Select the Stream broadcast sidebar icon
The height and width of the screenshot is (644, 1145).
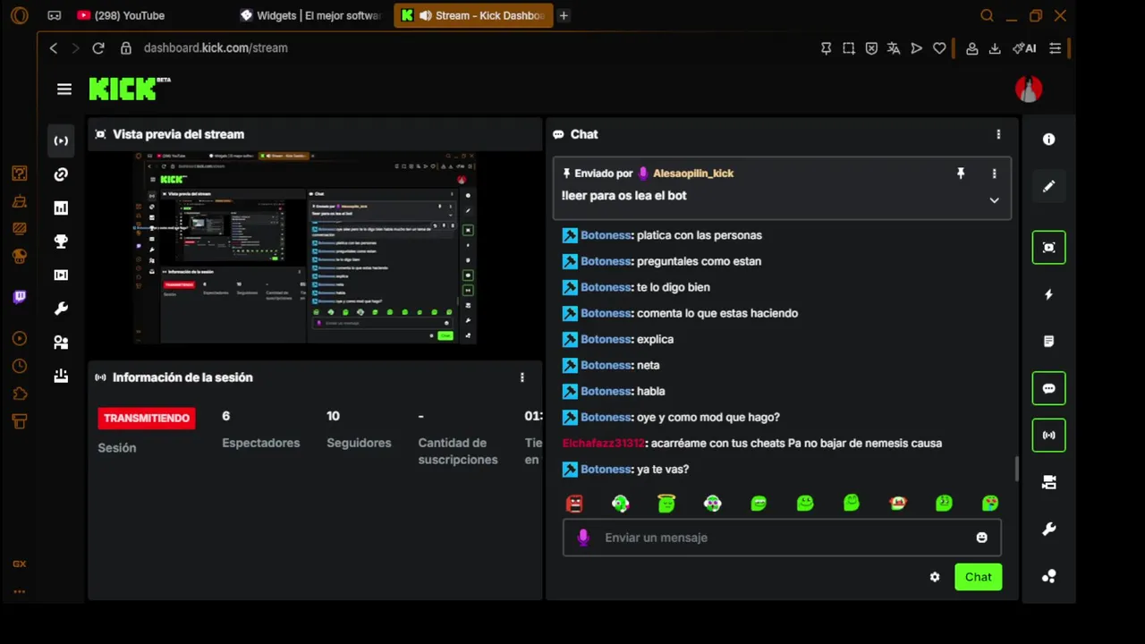(x=61, y=140)
